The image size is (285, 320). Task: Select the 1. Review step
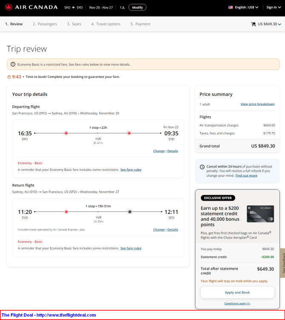point(14,24)
